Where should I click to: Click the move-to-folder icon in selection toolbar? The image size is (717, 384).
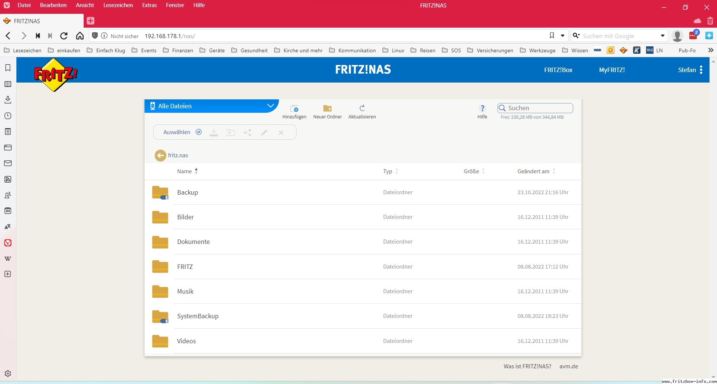click(x=230, y=132)
